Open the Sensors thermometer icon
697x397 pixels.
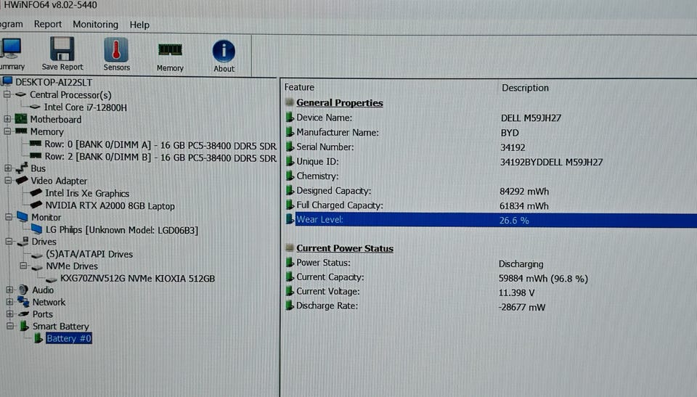(x=116, y=49)
